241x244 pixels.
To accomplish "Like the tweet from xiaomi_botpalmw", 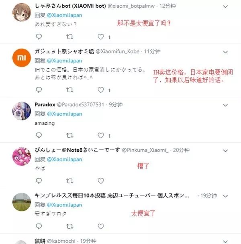I will point(101,37).
